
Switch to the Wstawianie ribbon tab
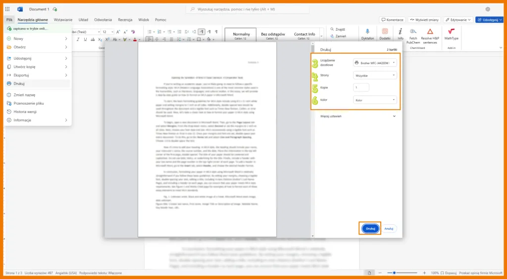63,20
